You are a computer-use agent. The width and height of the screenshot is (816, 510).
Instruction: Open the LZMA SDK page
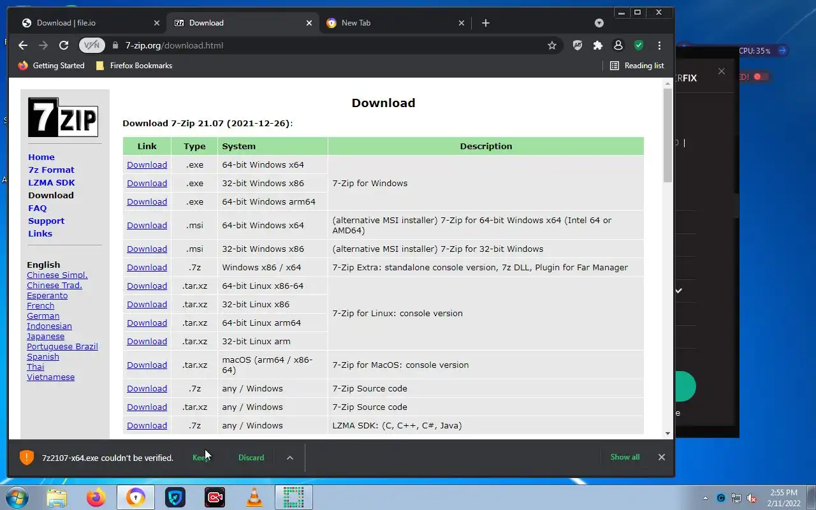pos(52,182)
